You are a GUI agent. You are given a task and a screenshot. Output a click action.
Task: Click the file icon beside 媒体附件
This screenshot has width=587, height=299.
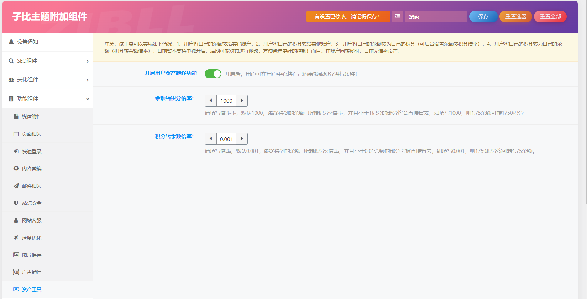click(x=16, y=117)
